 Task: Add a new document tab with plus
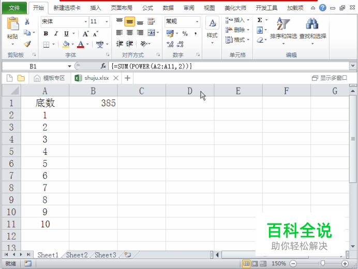coord(127,78)
